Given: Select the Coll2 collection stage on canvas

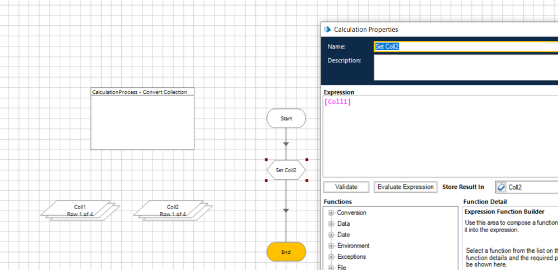Looking at the screenshot, I should 173,210.
